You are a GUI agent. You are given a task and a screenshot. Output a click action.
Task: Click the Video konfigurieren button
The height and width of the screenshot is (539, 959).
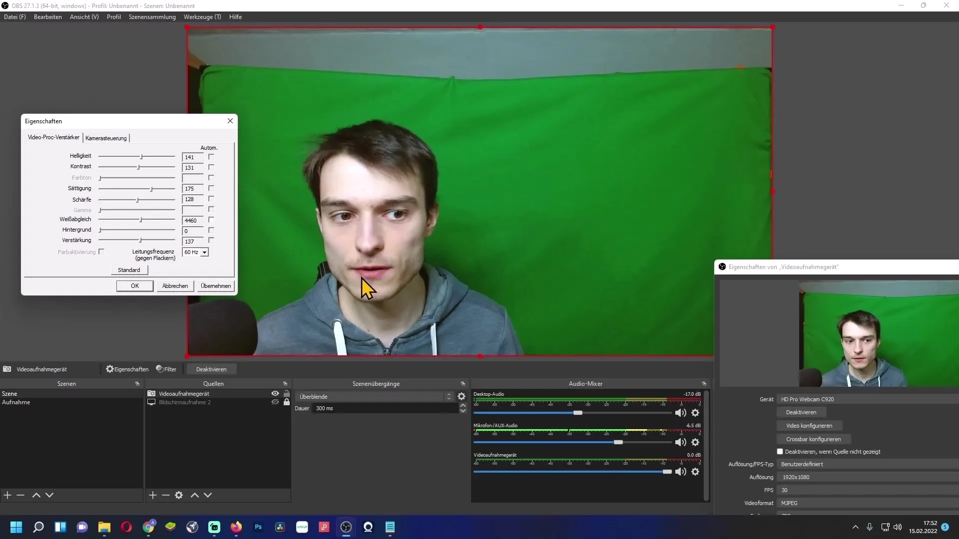pos(809,426)
